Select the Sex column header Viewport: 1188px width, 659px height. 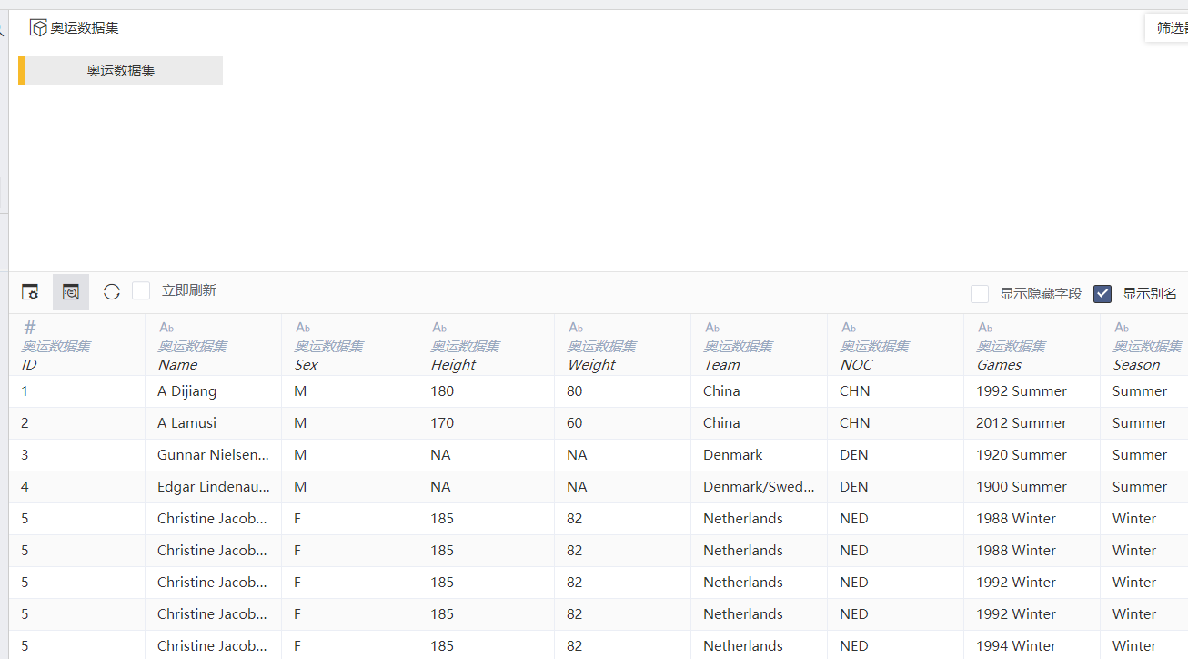point(350,345)
